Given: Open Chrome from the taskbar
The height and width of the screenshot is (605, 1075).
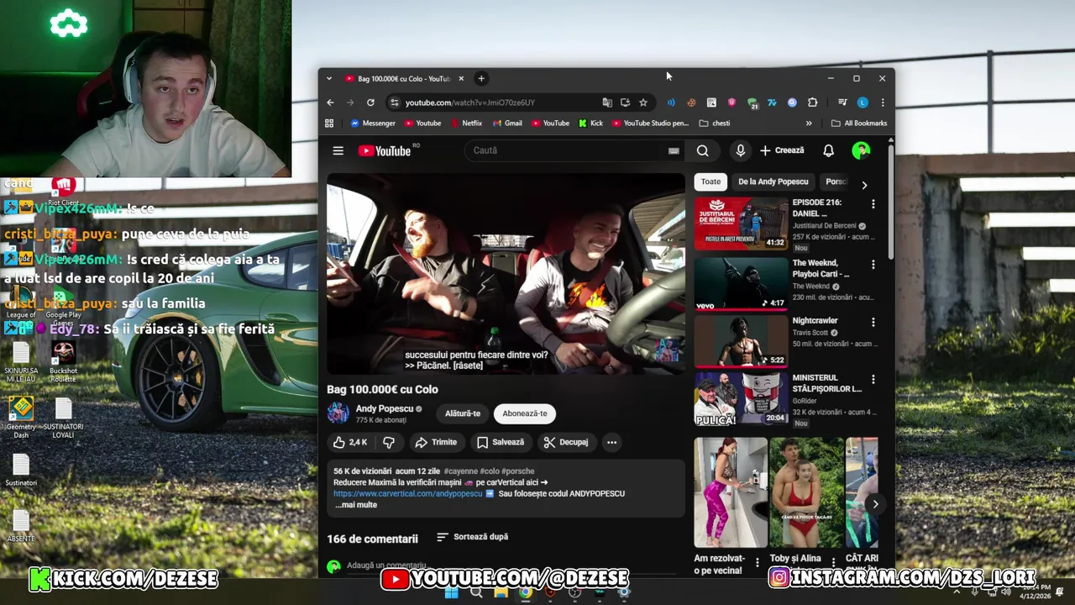Looking at the screenshot, I should click(525, 592).
